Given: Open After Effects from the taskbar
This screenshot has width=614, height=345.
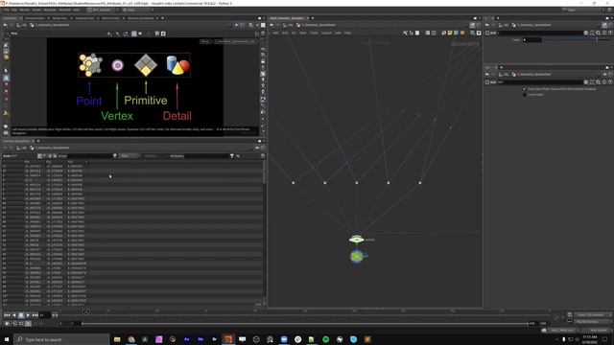Looking at the screenshot, I should click(x=187, y=339).
